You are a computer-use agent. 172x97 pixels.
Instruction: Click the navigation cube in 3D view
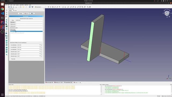pos(167,13)
